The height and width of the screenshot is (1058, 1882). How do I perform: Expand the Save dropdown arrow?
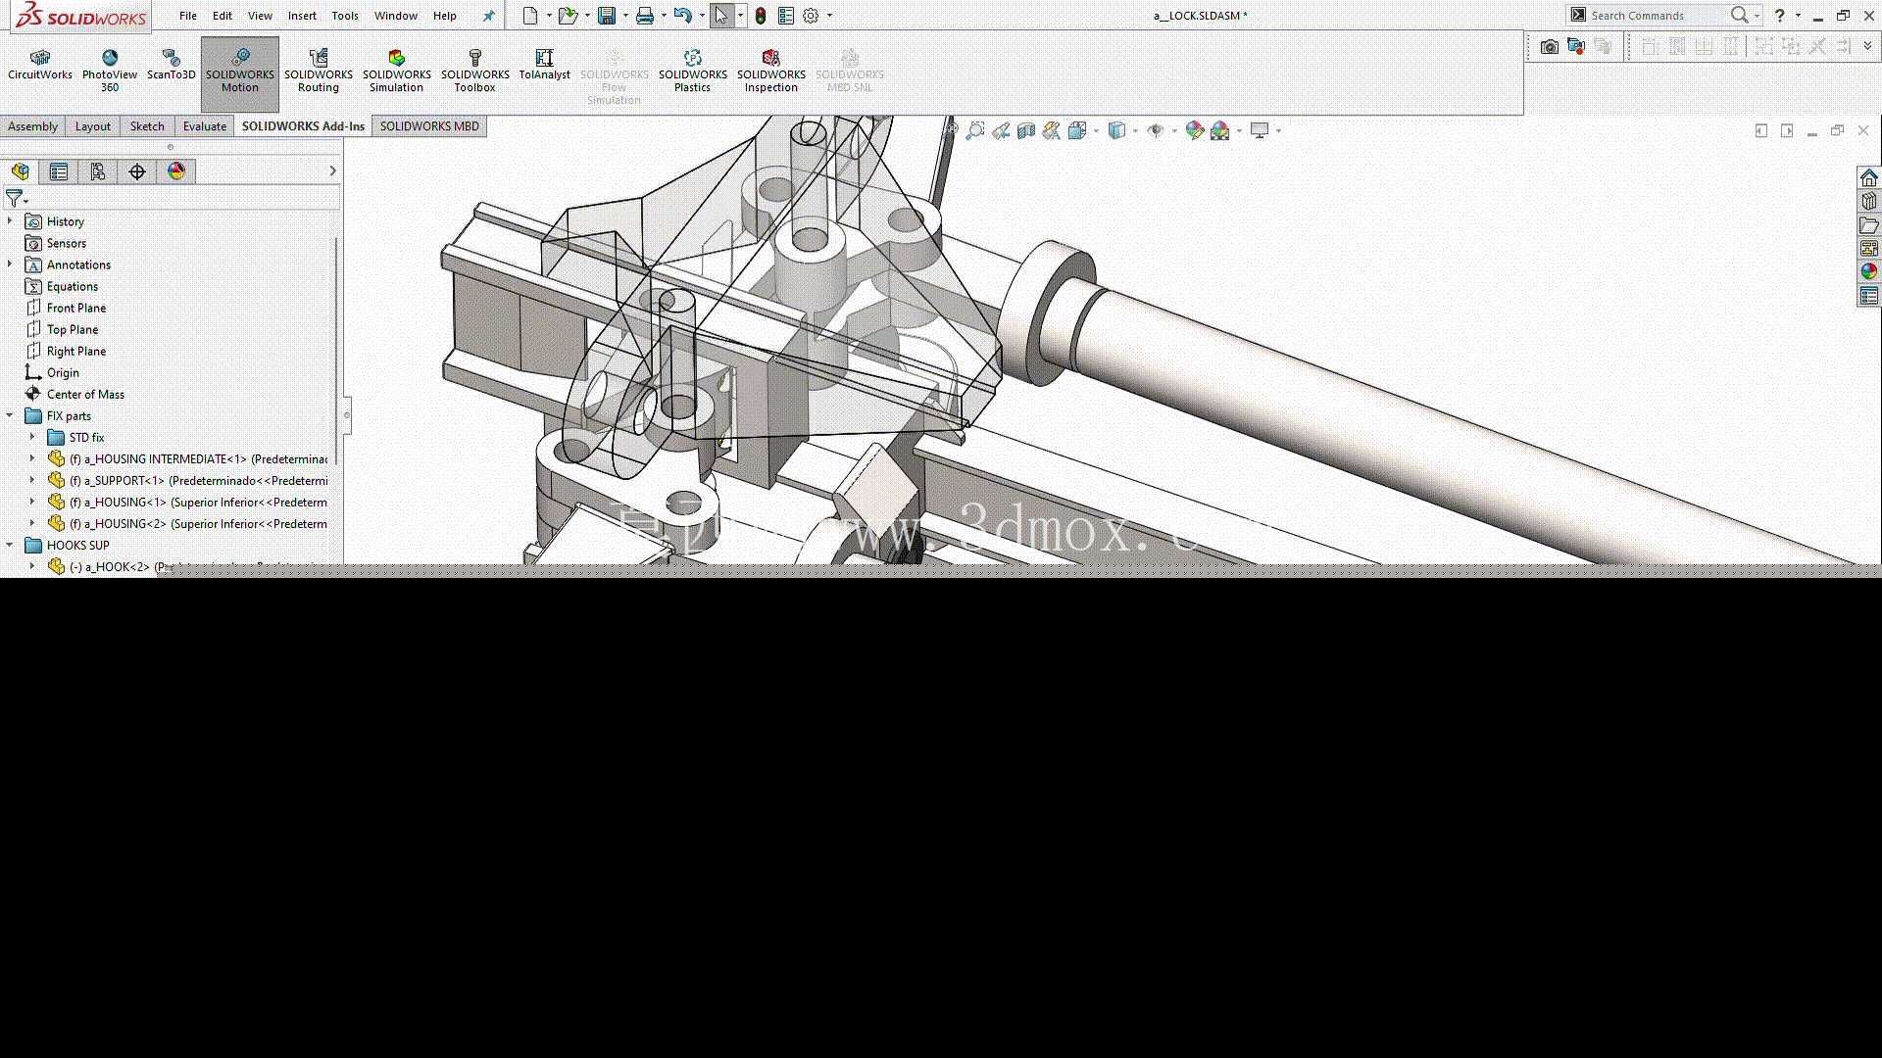(625, 16)
